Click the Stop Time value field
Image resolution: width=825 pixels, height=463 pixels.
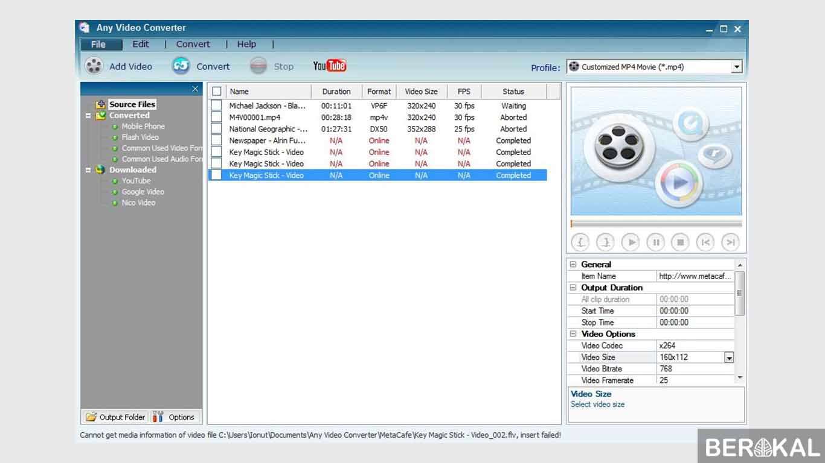tap(696, 323)
